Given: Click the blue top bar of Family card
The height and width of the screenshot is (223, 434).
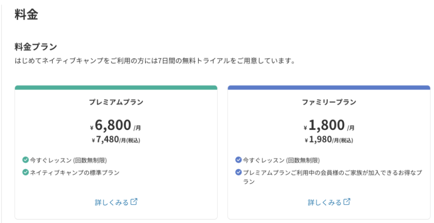Looking at the screenshot, I should pyautogui.click(x=329, y=88).
